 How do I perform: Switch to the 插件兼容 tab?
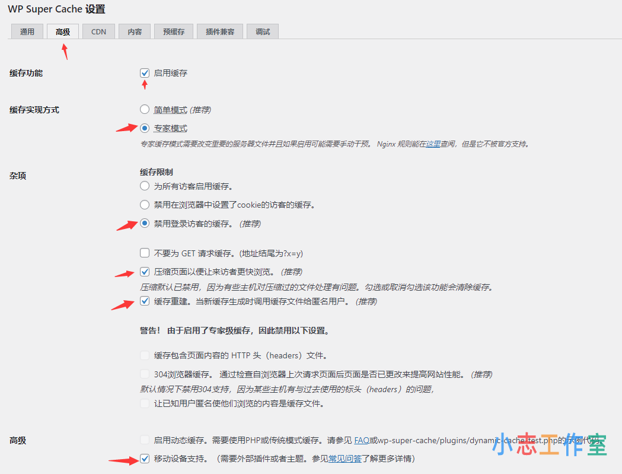[x=219, y=31]
